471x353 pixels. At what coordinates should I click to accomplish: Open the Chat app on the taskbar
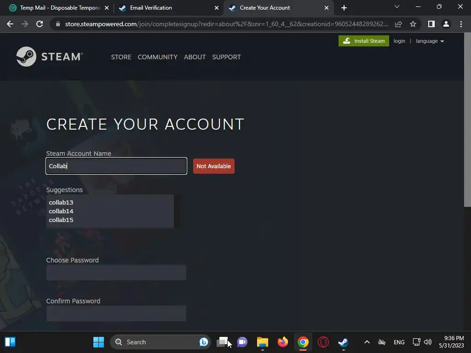coord(242,342)
